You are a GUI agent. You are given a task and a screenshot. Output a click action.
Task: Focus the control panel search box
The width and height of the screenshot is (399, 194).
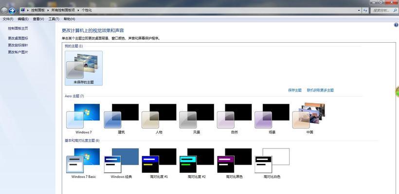coord(384,10)
